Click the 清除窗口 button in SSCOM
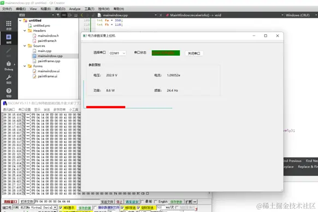This screenshot has height=212, width=318. click(10, 202)
